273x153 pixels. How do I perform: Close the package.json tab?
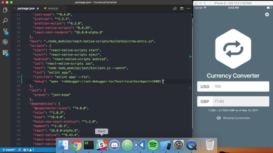coord(38,8)
